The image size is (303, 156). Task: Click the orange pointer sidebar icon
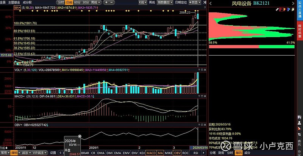click(299, 128)
